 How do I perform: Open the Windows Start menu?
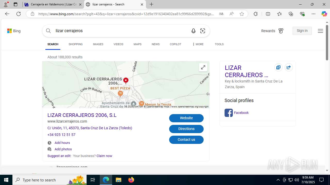coord(6,180)
